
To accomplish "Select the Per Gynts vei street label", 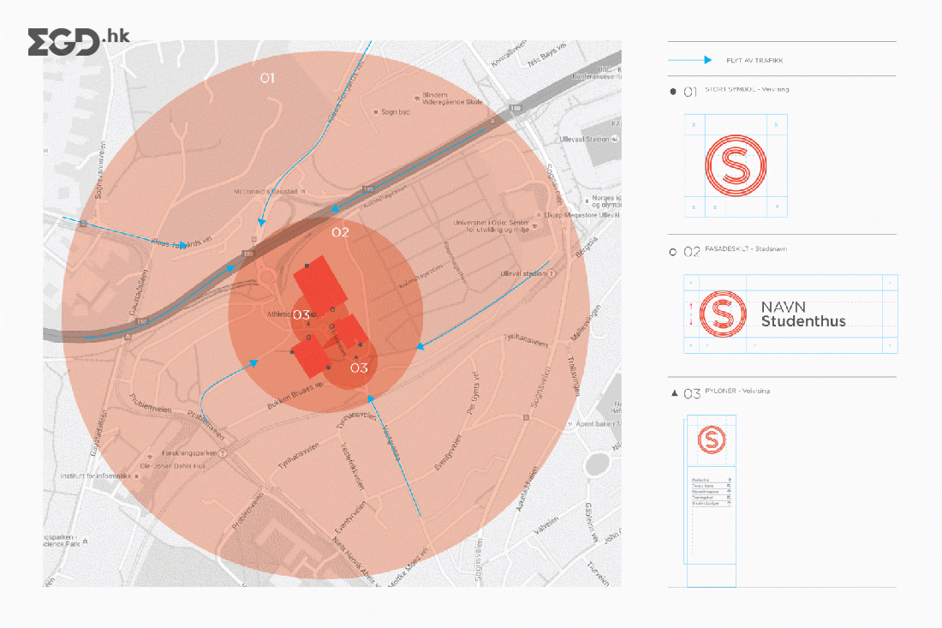I will coord(473,392).
